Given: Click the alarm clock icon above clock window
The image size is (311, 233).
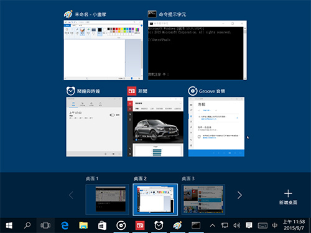Looking at the screenshot, I should (71, 91).
